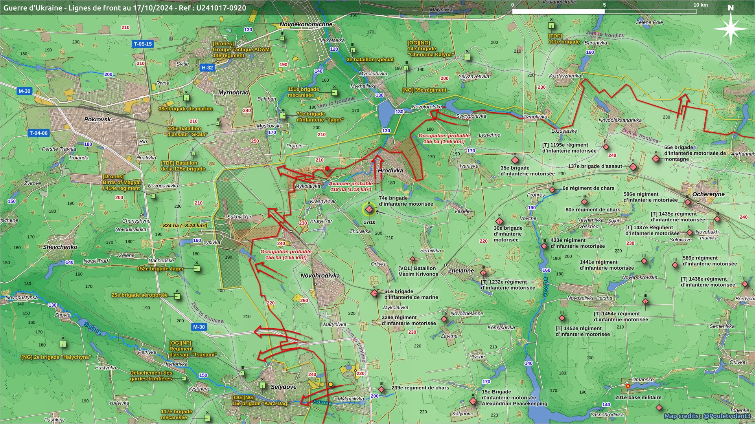
Task: Click the Novoekonomichne town label
Action: (x=306, y=24)
